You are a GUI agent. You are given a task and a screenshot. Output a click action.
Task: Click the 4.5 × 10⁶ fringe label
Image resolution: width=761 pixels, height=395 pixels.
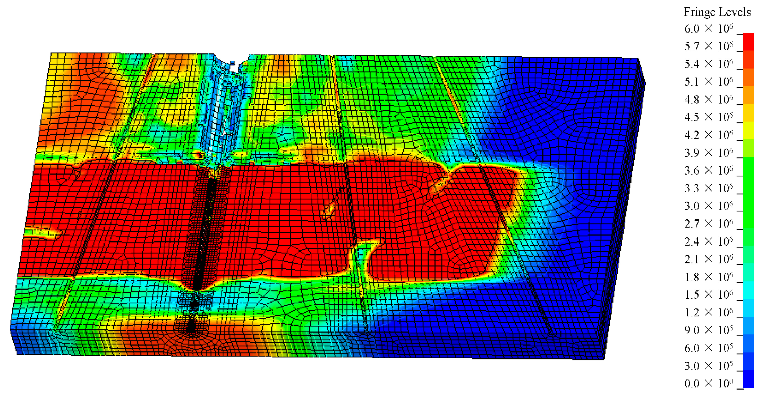(709, 117)
